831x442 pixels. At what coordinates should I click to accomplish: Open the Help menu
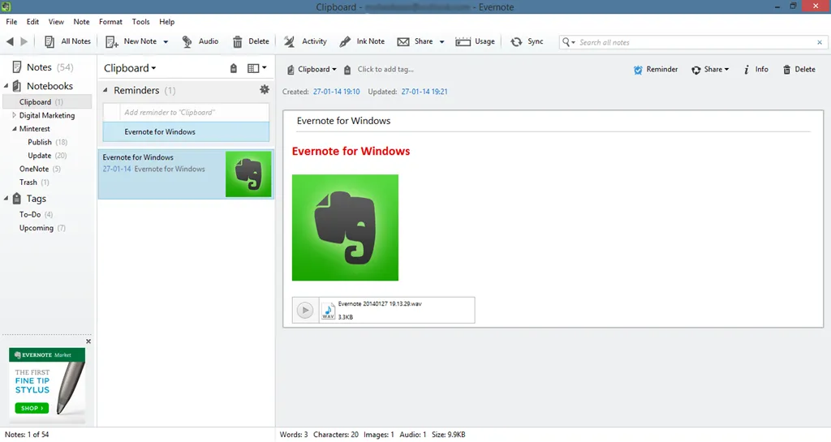[x=167, y=22]
